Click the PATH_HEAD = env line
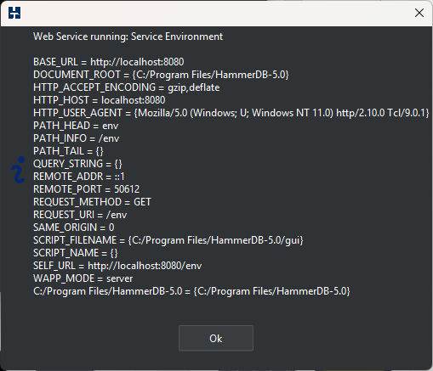This screenshot has height=371, width=433. (76, 126)
